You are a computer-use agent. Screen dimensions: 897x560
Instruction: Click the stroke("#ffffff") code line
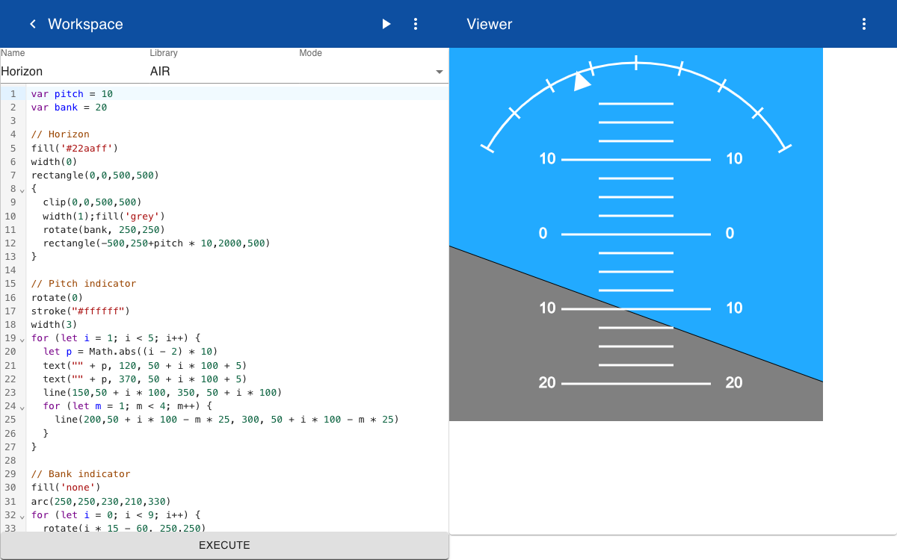[81, 311]
